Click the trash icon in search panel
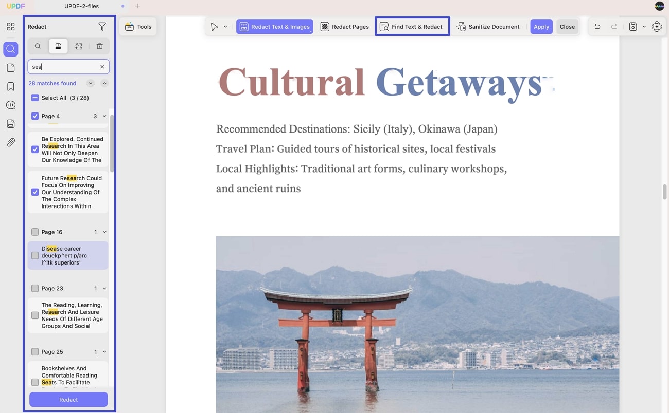 pyautogui.click(x=100, y=46)
